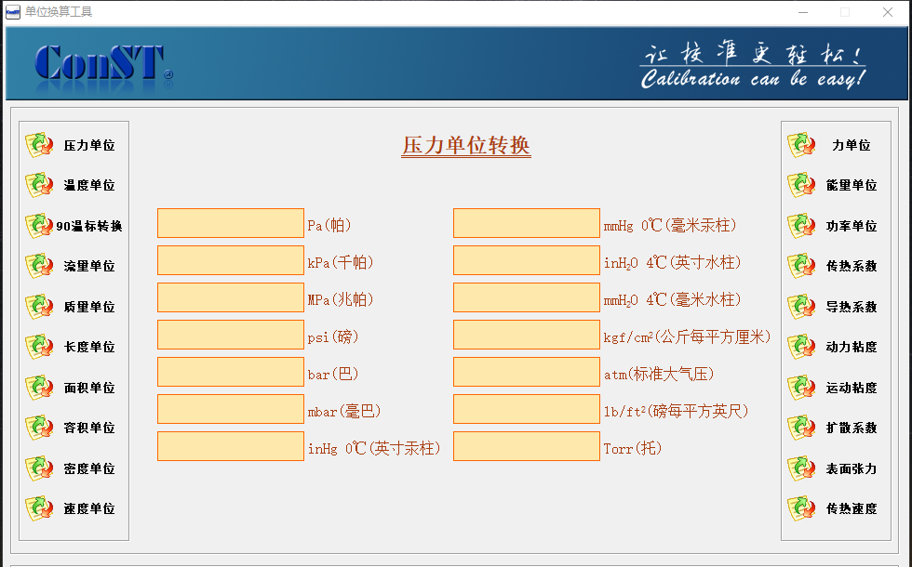Click the icon next to 温度单位

pos(39,185)
